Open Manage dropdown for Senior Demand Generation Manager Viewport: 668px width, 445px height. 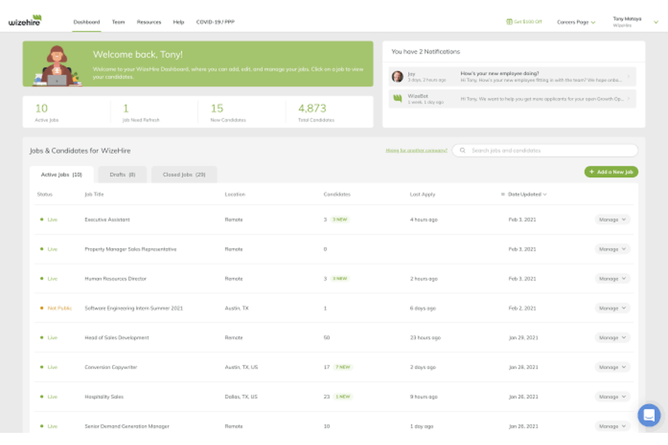pos(612,426)
